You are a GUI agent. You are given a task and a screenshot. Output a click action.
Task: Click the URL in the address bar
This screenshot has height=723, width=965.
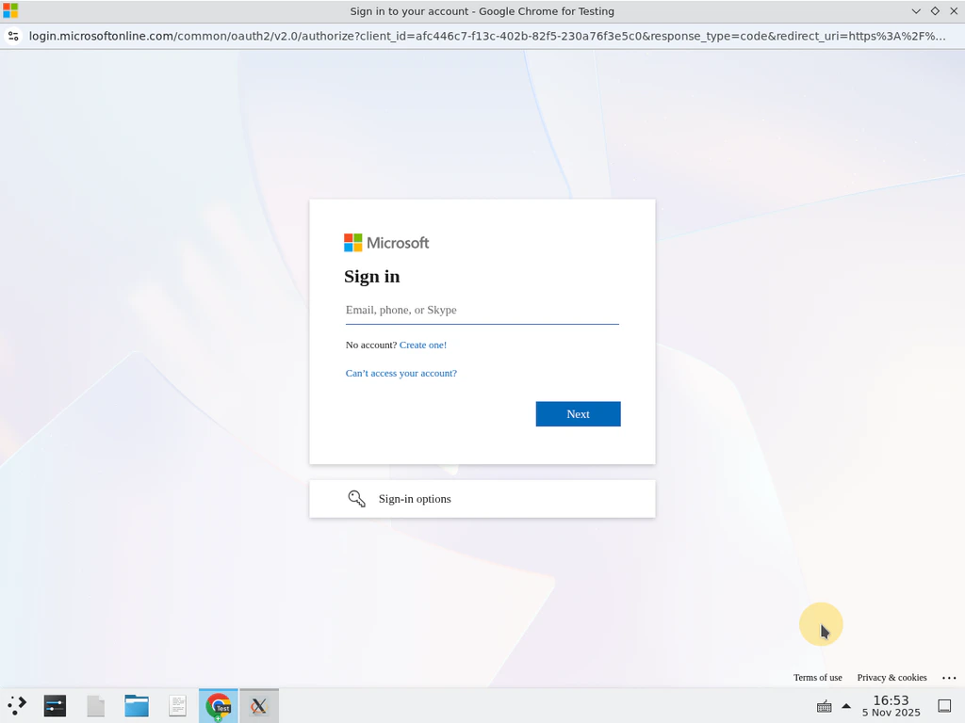pos(487,36)
